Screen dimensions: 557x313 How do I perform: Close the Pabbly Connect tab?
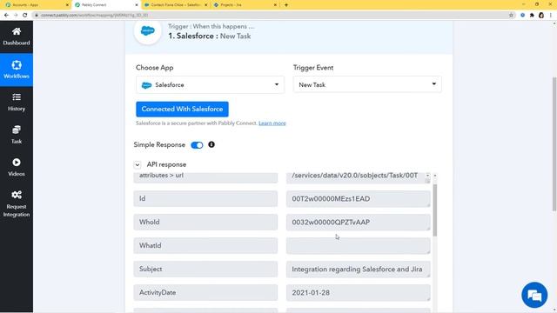click(137, 5)
